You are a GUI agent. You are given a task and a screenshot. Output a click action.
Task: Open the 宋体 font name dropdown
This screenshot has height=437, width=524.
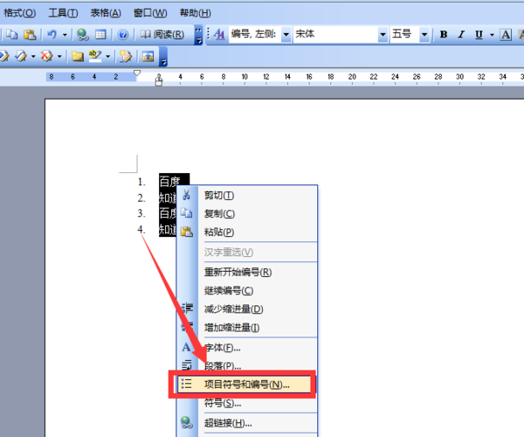(x=383, y=34)
